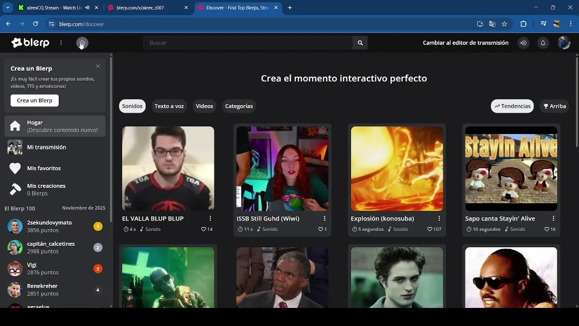Close the Crea un Blerp card
This screenshot has width=579, height=326.
[x=98, y=66]
